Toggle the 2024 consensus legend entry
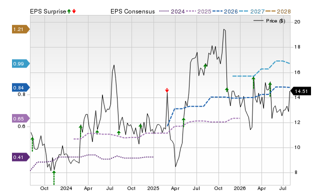This screenshot has height=191, width=320. point(172,11)
